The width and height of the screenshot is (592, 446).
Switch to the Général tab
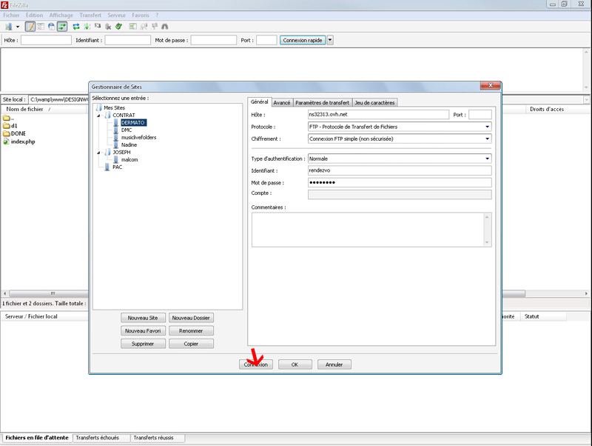coord(260,102)
